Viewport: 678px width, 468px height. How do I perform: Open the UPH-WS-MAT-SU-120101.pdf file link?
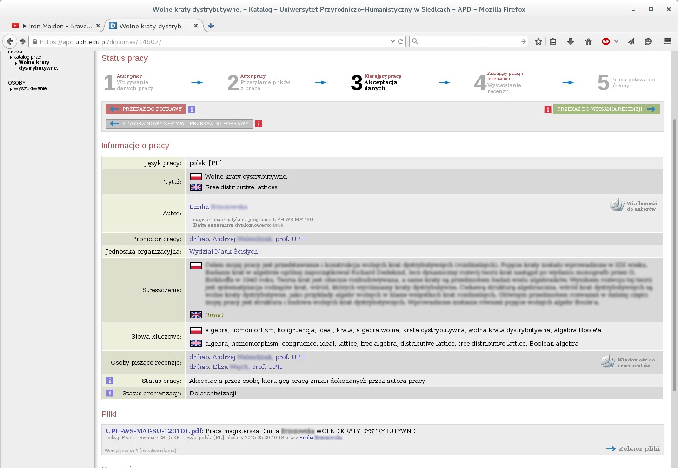click(x=154, y=431)
